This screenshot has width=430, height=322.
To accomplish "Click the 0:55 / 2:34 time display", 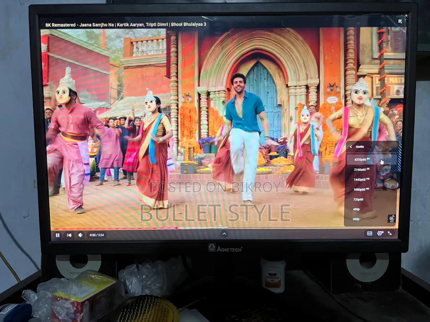I will tap(97, 235).
